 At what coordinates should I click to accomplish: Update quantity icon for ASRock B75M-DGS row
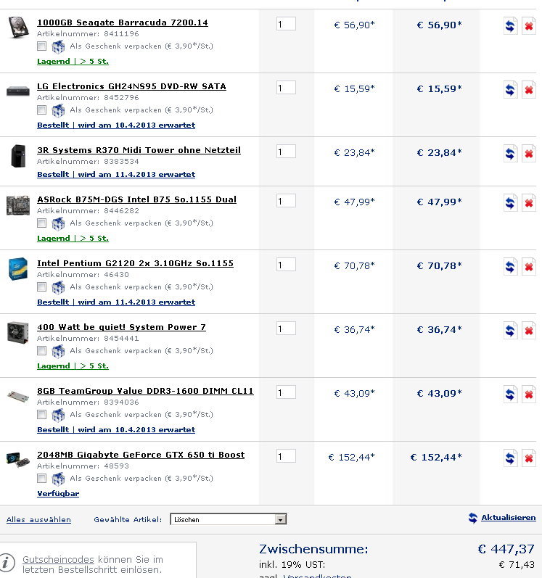pyautogui.click(x=510, y=203)
